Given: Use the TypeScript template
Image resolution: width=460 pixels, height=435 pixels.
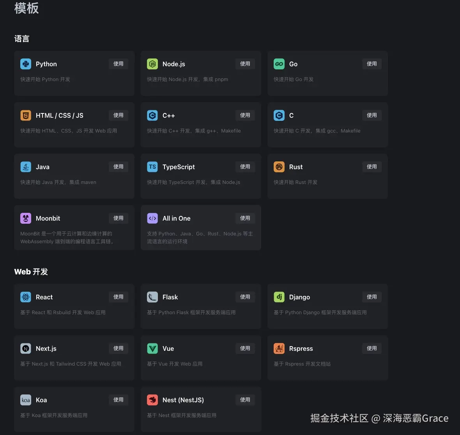Looking at the screenshot, I should 245,166.
